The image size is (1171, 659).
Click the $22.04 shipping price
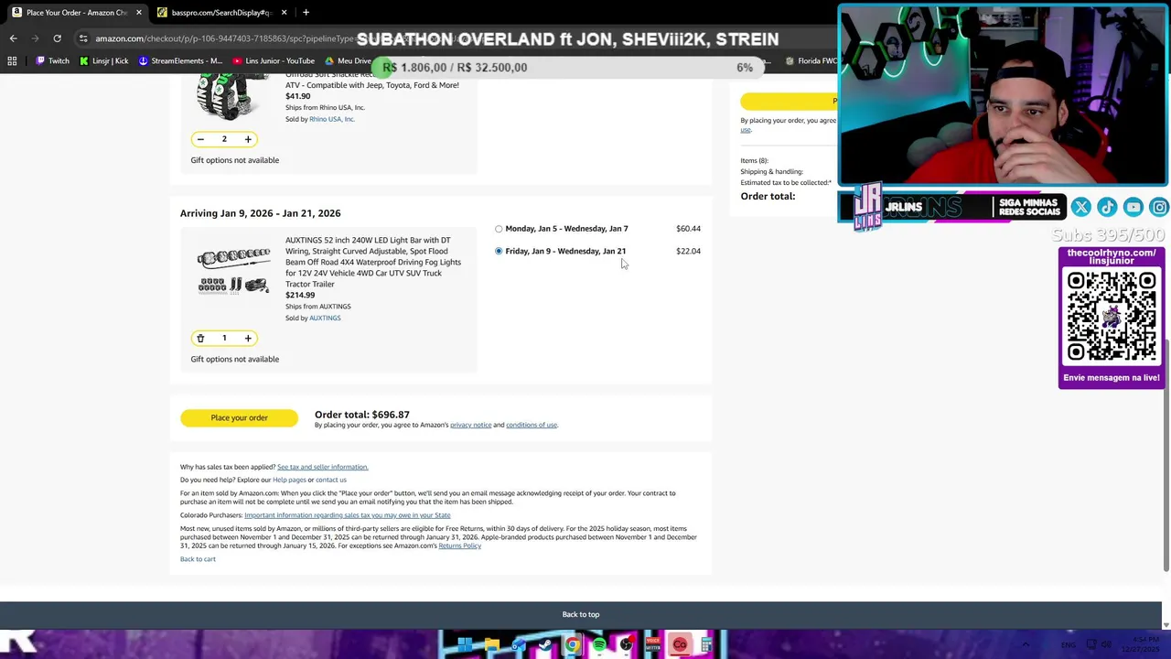pyautogui.click(x=688, y=251)
